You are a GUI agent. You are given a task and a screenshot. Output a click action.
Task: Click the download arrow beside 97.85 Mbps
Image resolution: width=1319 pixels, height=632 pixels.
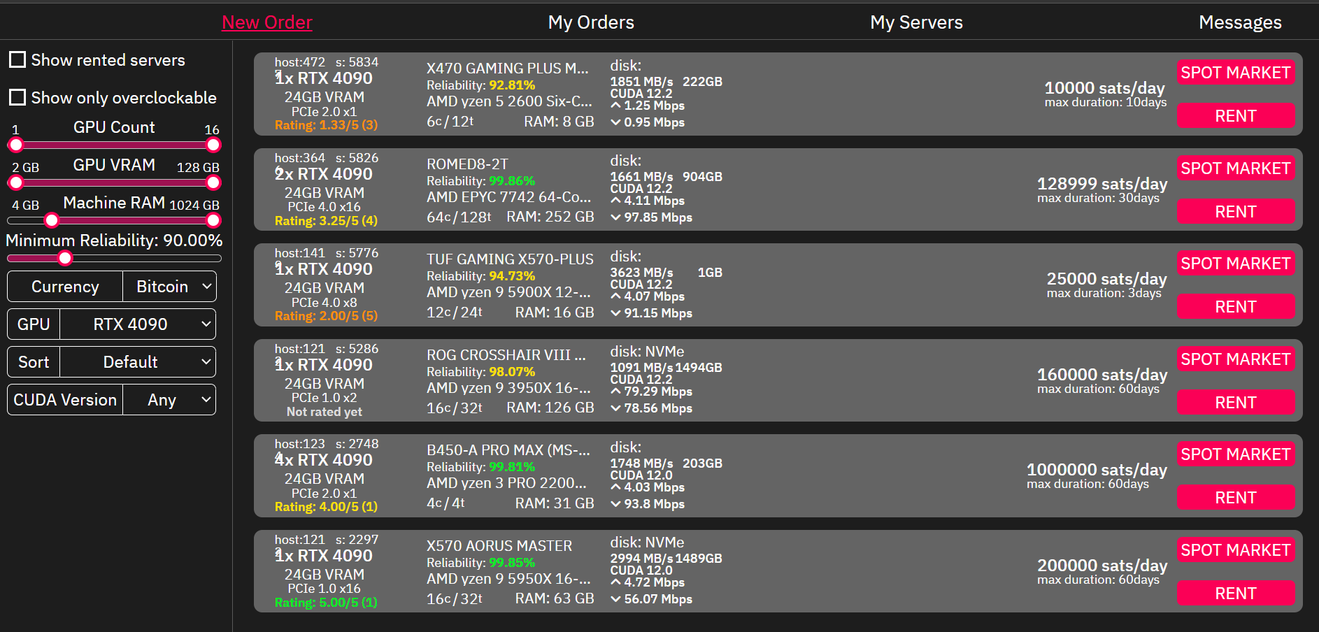tap(615, 217)
